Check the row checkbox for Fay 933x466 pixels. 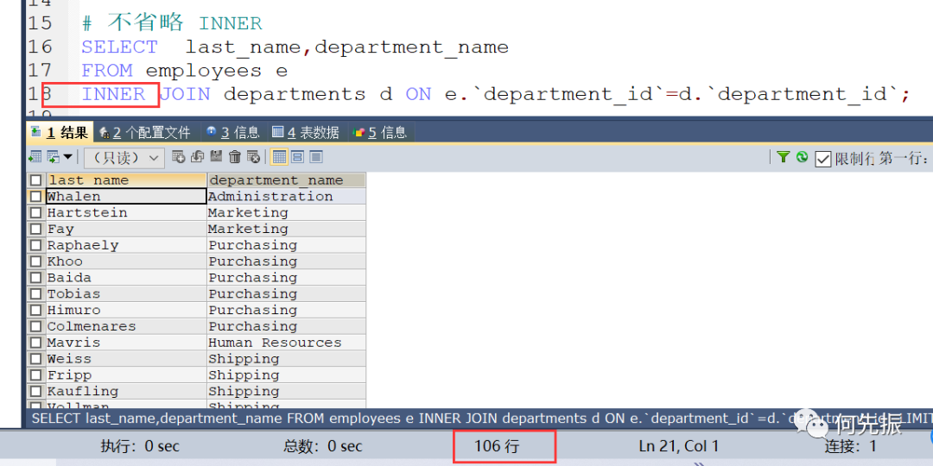coord(36,229)
